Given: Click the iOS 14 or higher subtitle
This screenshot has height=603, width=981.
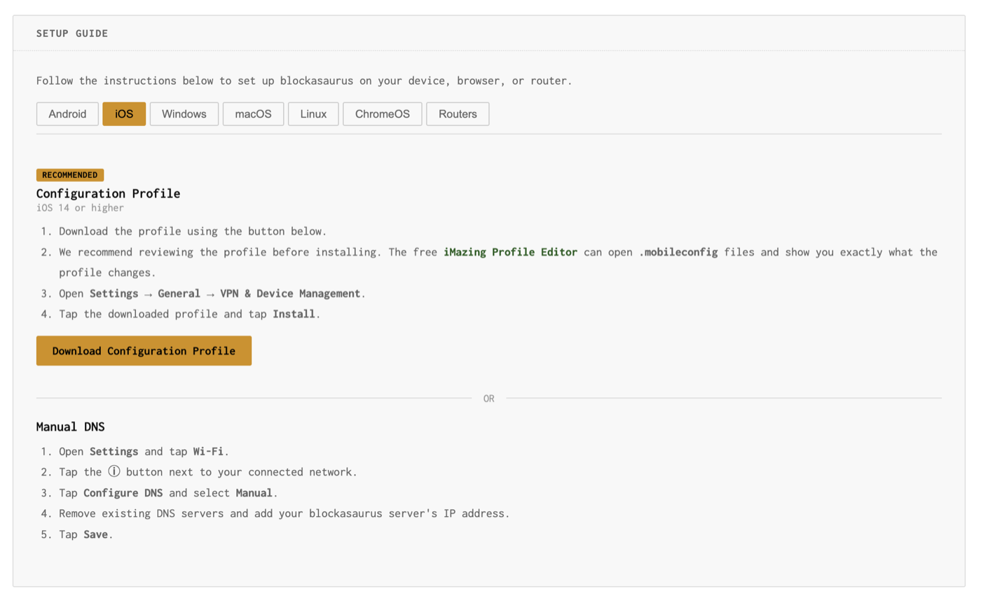Looking at the screenshot, I should [80, 207].
